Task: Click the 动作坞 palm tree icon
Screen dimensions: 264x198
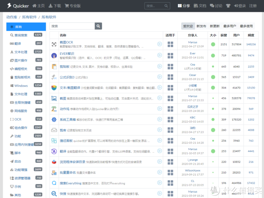Action: click(x=54, y=109)
